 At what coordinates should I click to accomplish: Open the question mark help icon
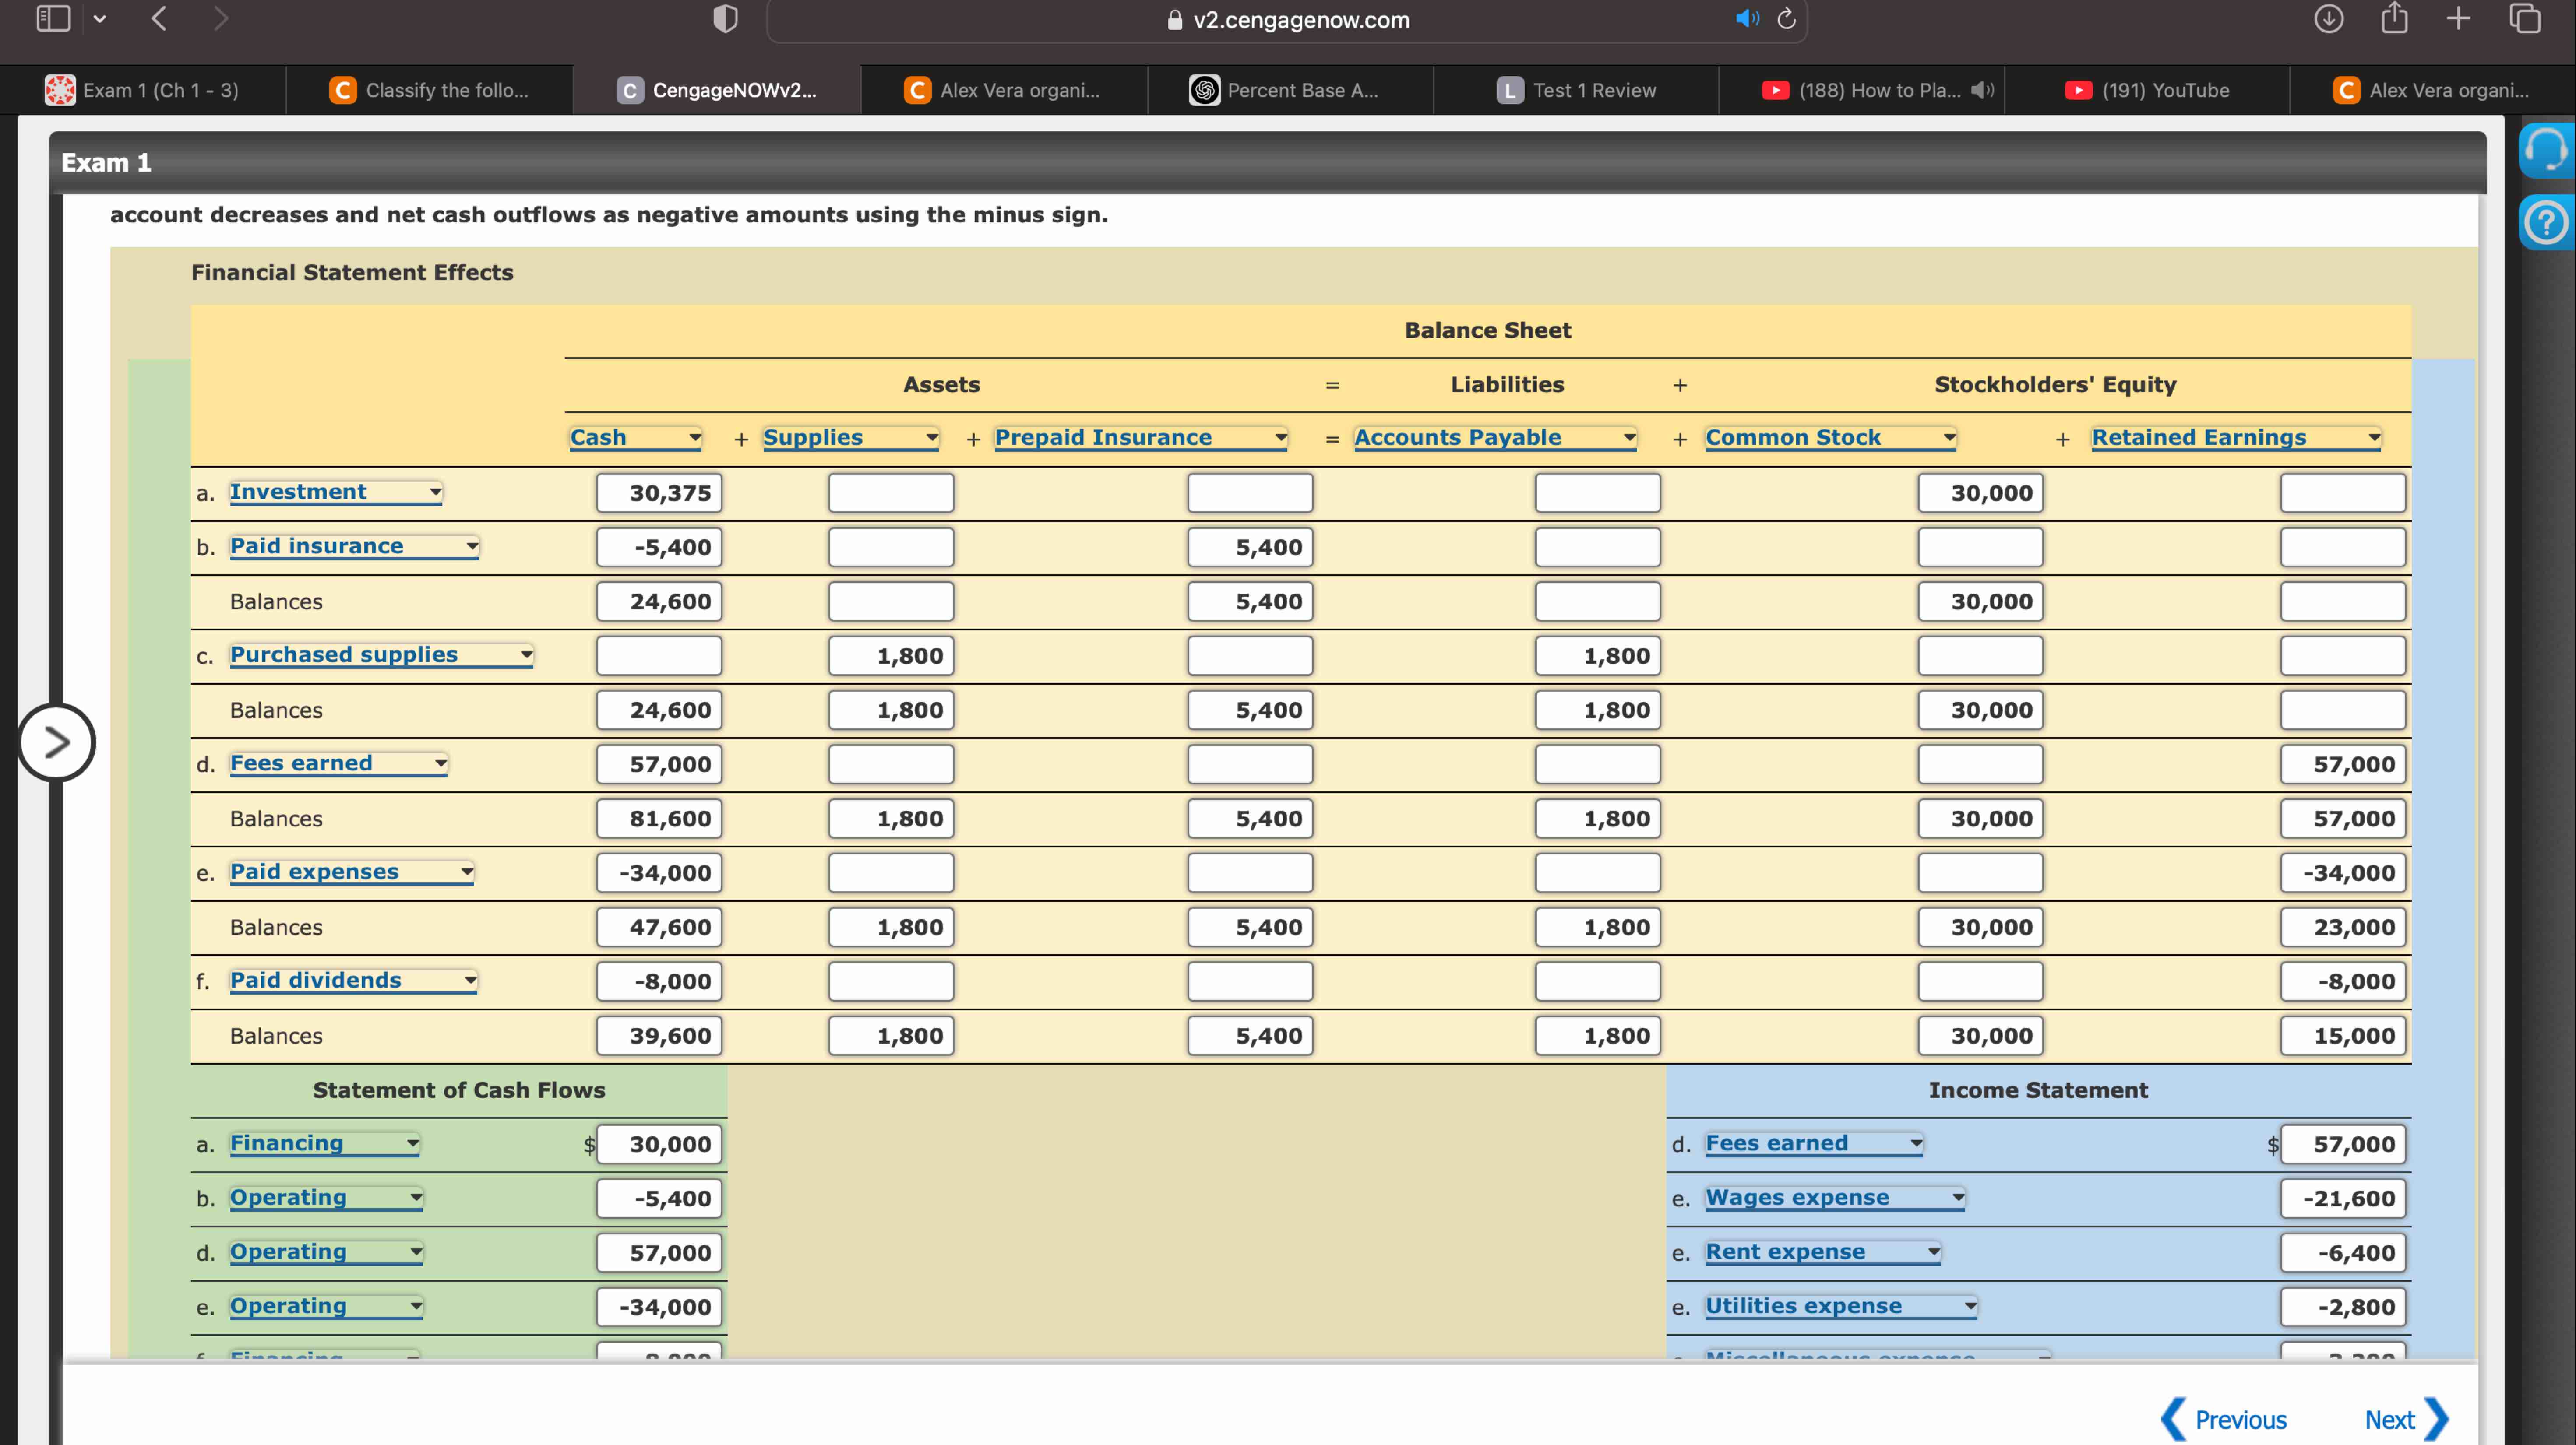point(2545,222)
